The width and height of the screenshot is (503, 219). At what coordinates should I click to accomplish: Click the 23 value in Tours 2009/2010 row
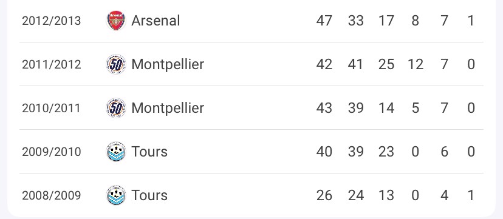tap(386, 152)
